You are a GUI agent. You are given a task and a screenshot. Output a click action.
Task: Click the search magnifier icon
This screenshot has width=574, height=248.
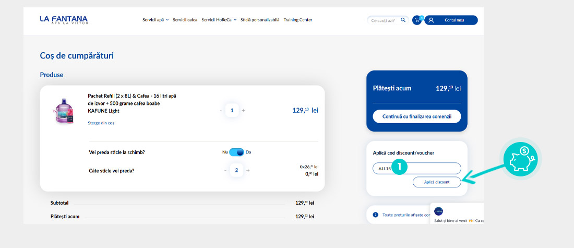[x=403, y=20]
